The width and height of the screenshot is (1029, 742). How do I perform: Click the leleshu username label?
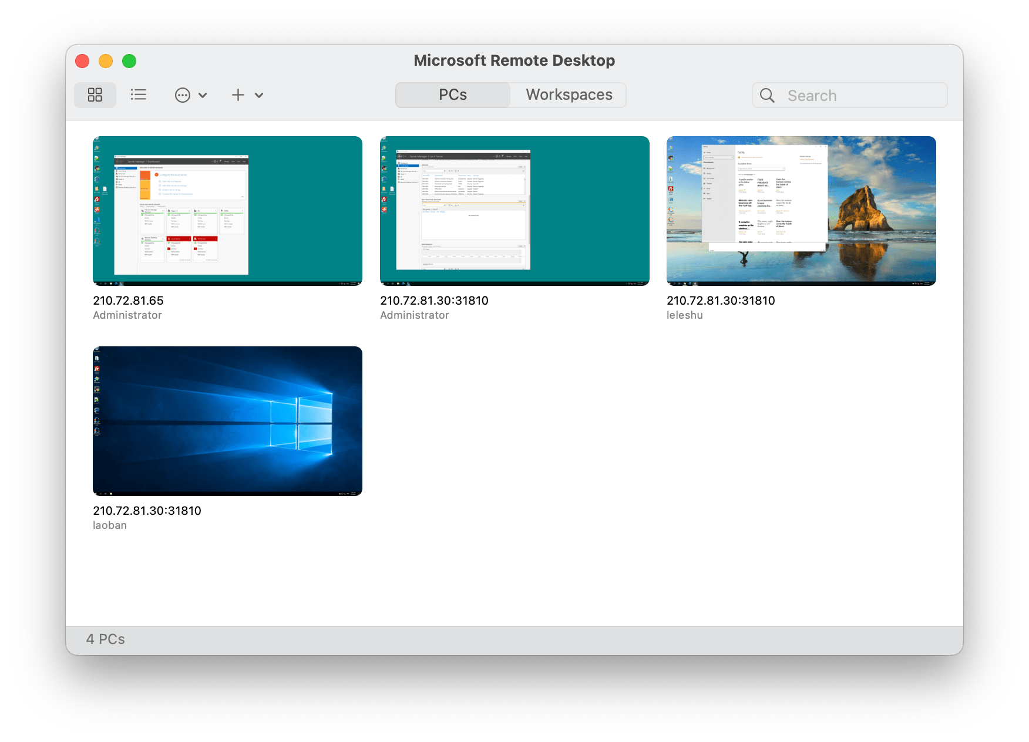(x=685, y=315)
